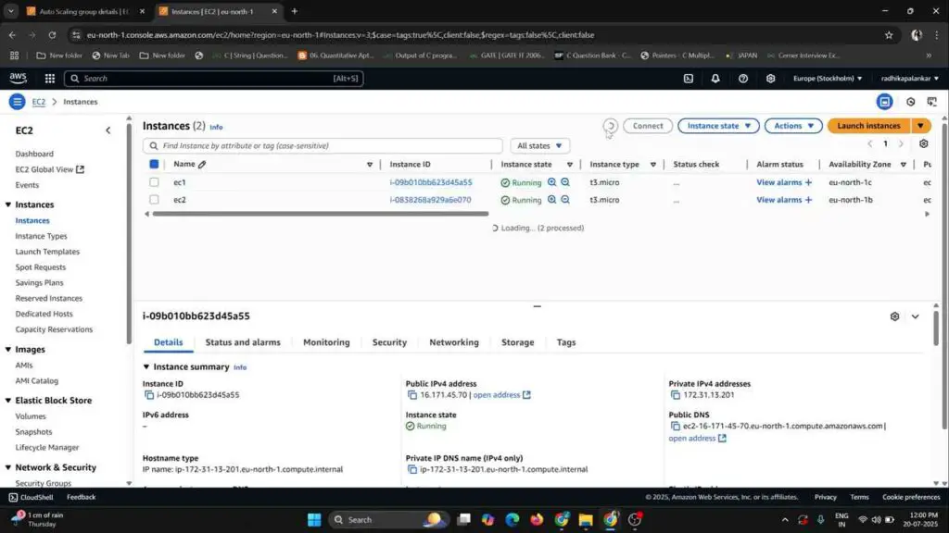The height and width of the screenshot is (533, 949).
Task: Toggle the select-all instances checkbox
Action: (x=154, y=164)
